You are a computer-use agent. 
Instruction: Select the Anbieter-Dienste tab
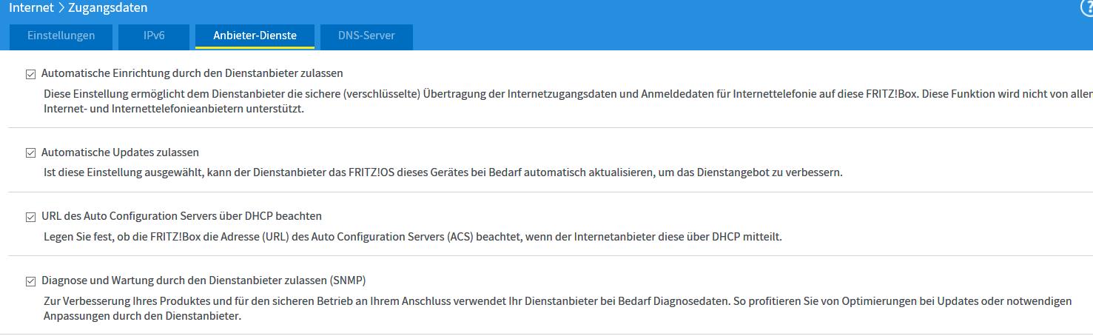point(255,36)
